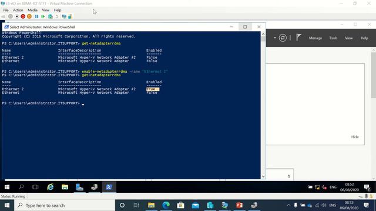This screenshot has height=211, width=376.
Task: Open Server Manager Help menu
Action: pyautogui.click(x=364, y=38)
